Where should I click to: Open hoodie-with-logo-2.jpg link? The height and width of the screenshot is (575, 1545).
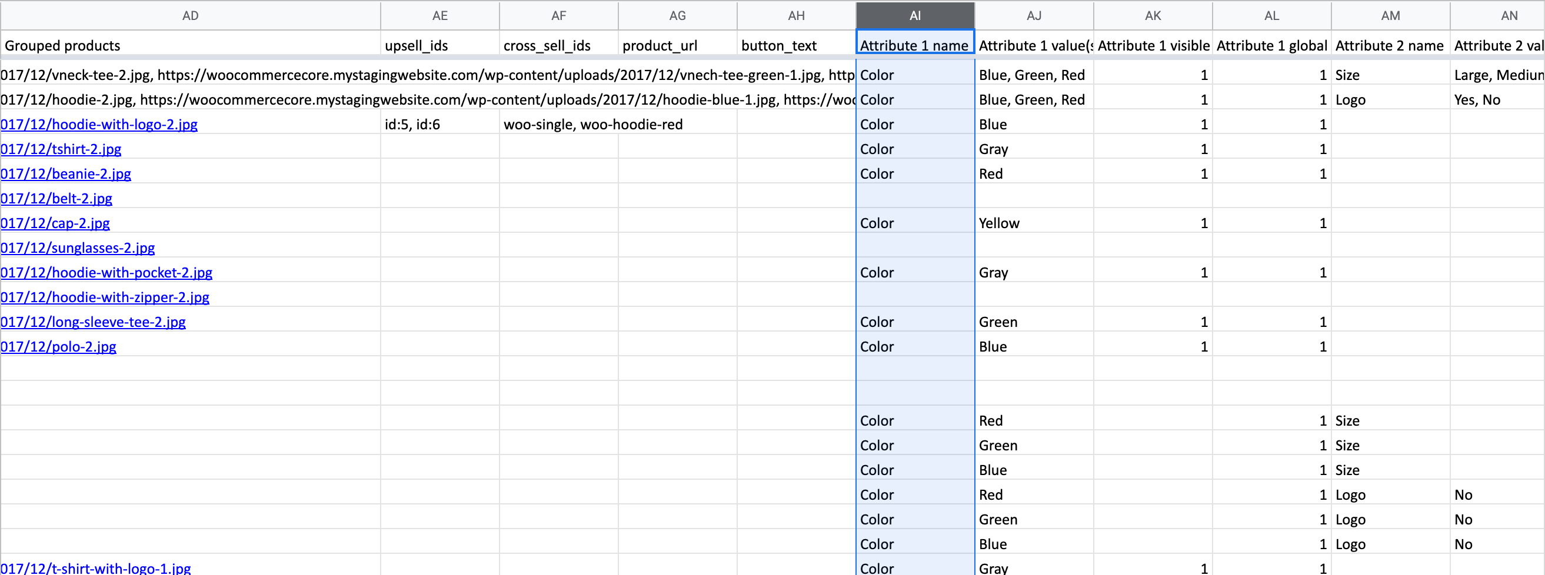[x=99, y=124]
